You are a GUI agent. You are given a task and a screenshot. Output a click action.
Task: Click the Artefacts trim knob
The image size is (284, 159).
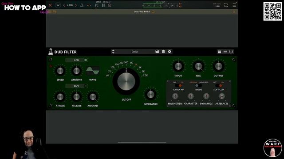point(222,96)
